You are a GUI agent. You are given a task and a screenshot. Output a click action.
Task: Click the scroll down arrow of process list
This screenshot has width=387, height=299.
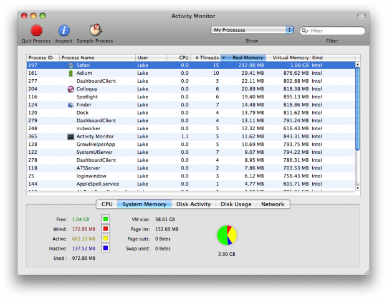coord(358,187)
